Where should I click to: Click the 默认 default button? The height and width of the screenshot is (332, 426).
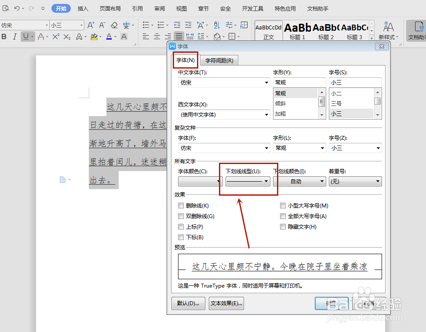tap(188, 303)
